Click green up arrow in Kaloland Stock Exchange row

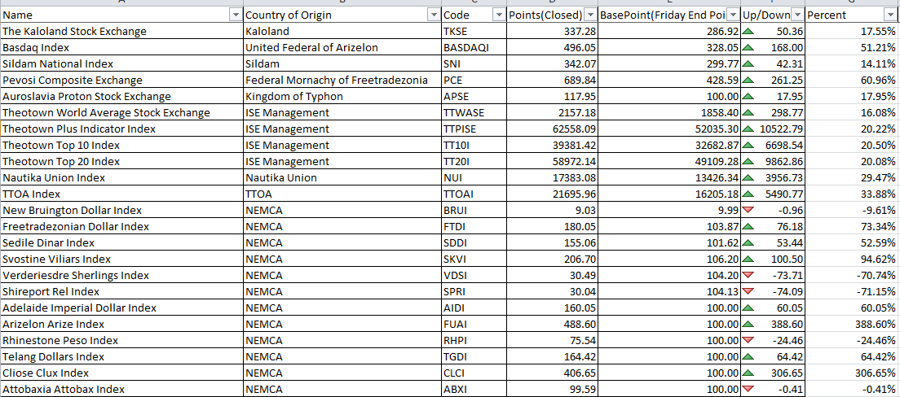coord(748,32)
